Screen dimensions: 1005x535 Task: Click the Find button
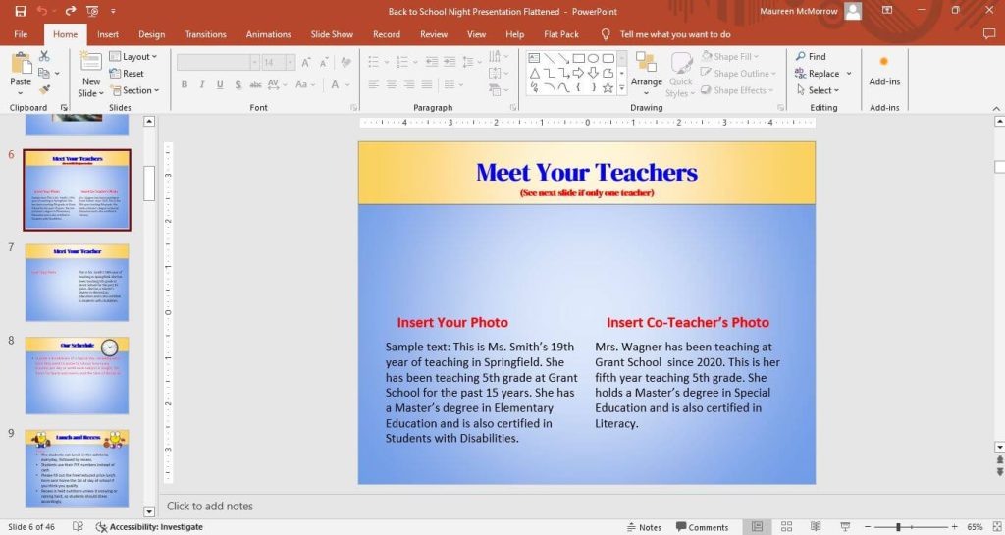pos(811,57)
